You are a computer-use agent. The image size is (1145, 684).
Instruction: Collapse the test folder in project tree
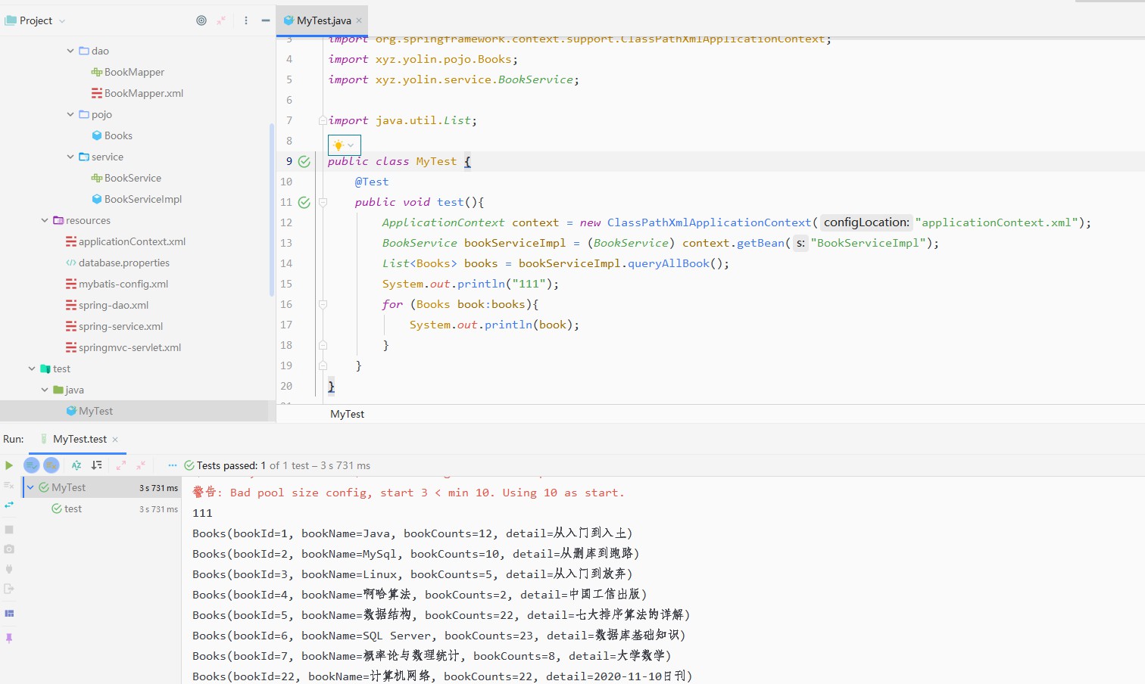[32, 368]
